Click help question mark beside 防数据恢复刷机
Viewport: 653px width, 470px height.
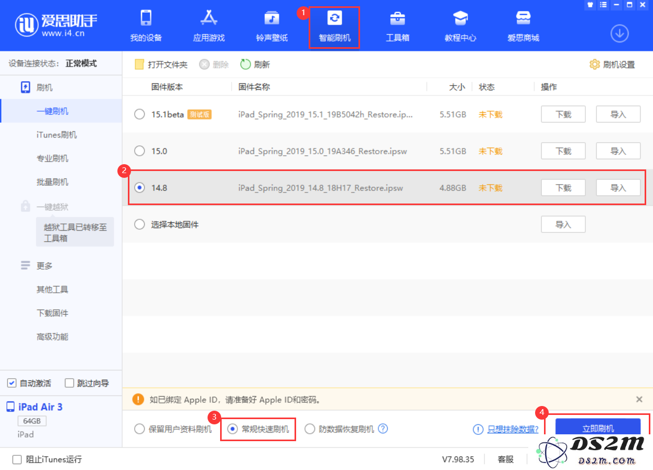(x=383, y=429)
